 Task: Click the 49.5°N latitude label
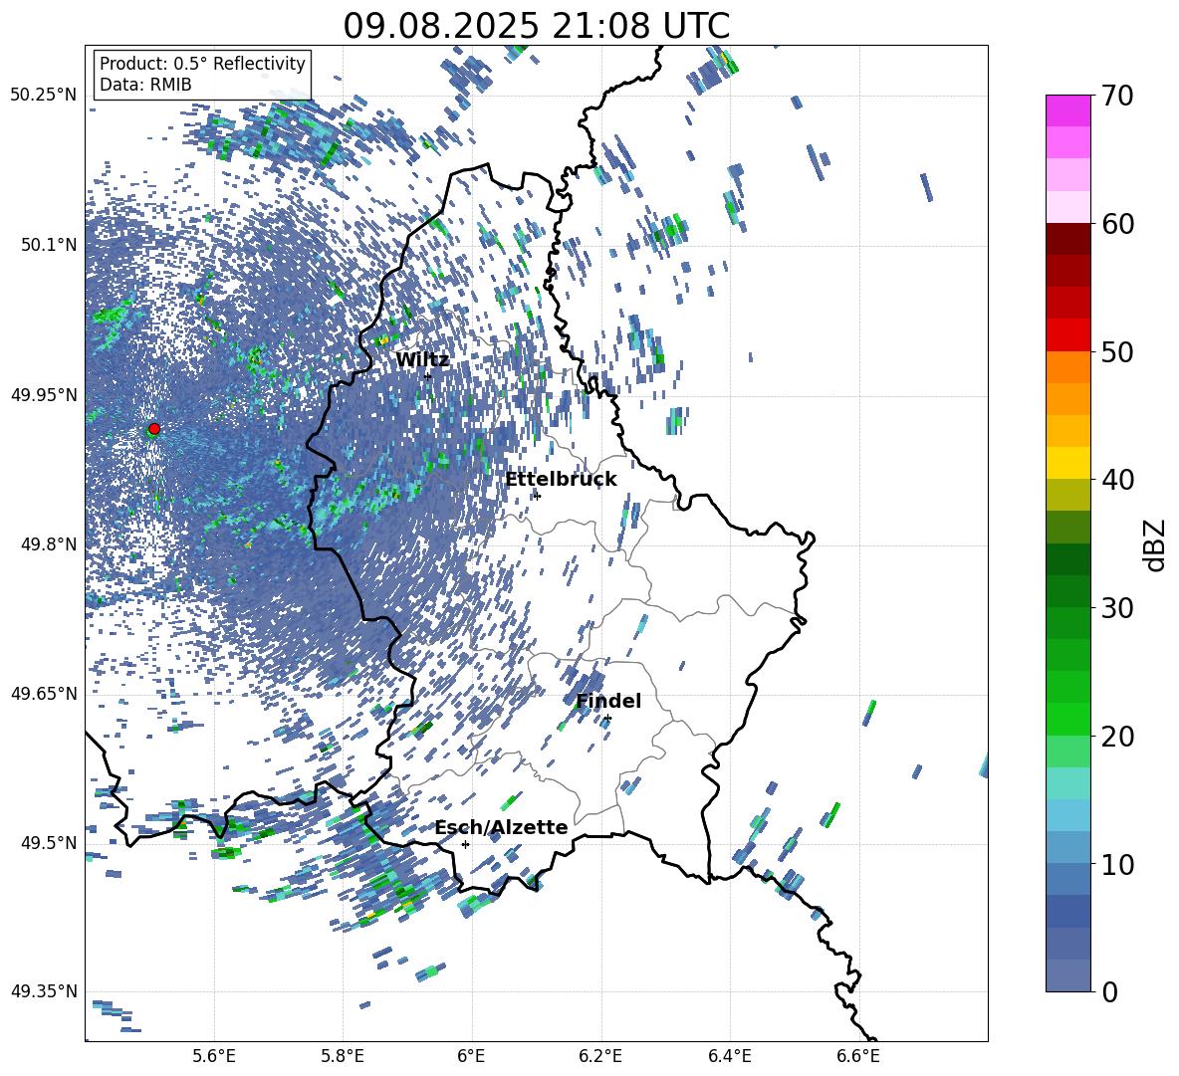coord(49,843)
